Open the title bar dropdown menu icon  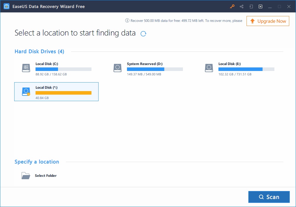[260, 7]
